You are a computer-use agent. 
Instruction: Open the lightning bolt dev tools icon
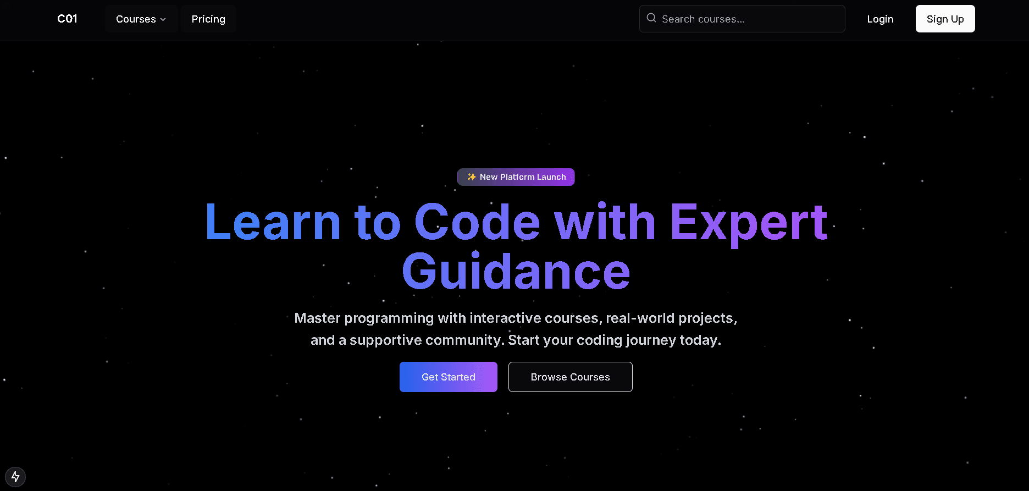click(15, 476)
